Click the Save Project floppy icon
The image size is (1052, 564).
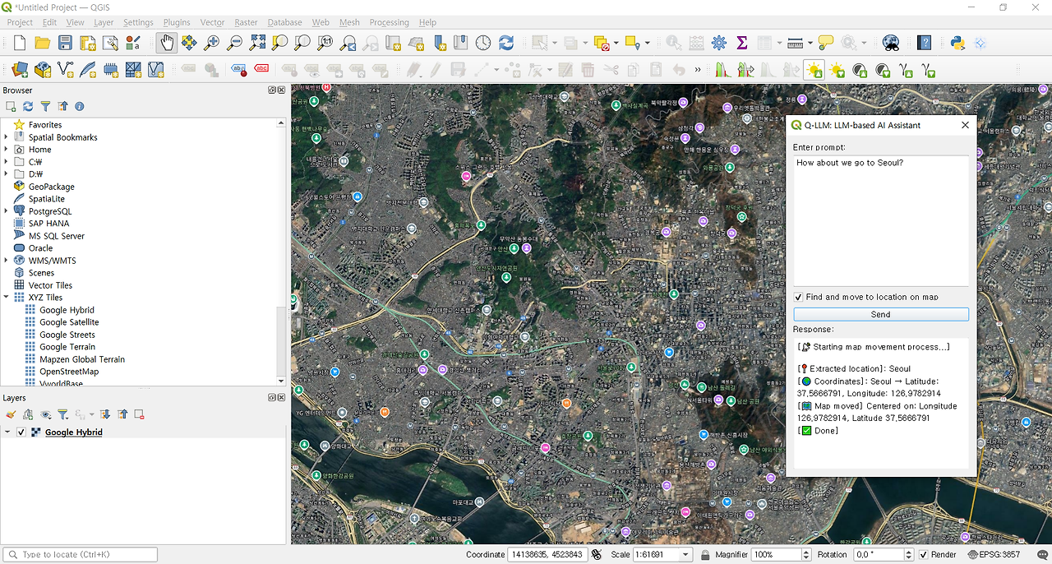coord(65,43)
